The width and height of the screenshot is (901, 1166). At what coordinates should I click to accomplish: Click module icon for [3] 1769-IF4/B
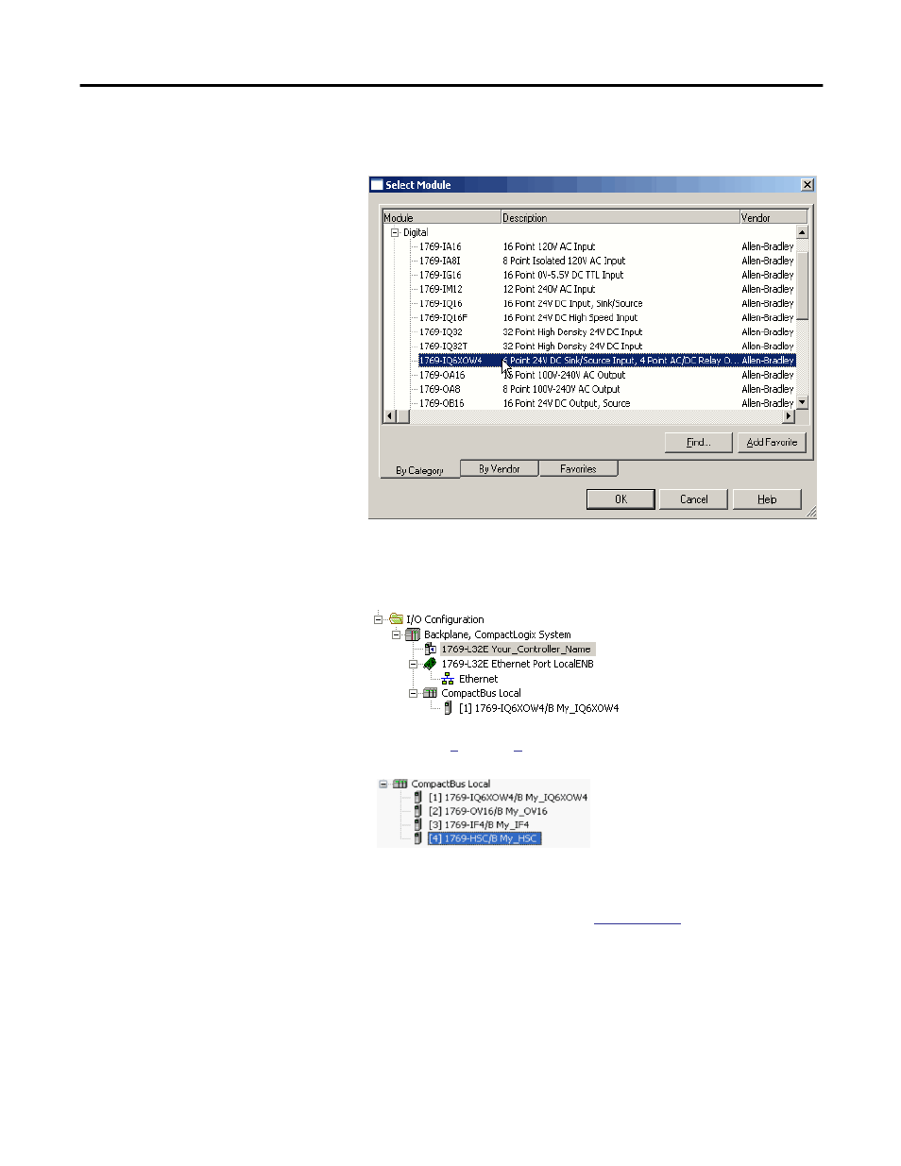coord(417,824)
